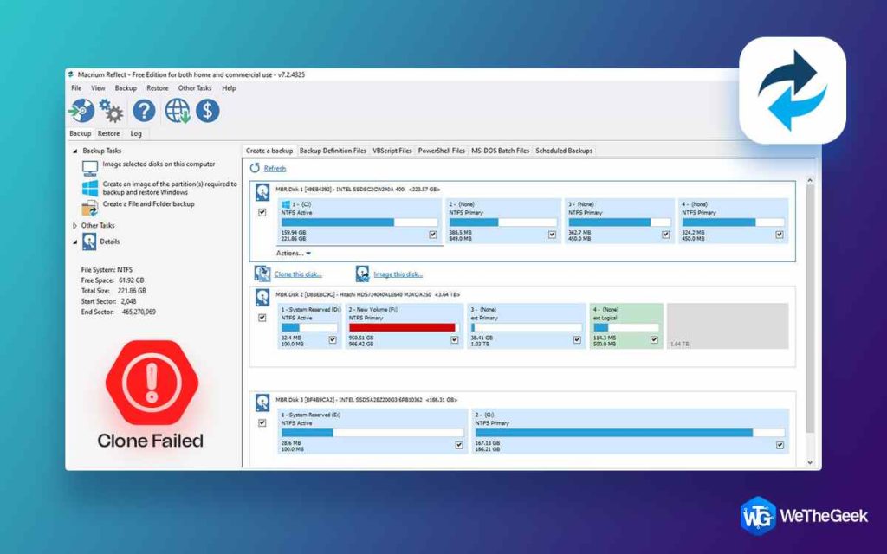Open the File and Folder backup icon
This screenshot has height=554, width=887.
[88, 206]
